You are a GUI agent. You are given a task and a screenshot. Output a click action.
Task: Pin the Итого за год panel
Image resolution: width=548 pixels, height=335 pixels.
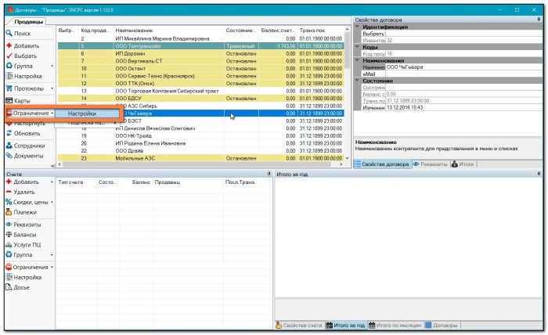point(539,174)
